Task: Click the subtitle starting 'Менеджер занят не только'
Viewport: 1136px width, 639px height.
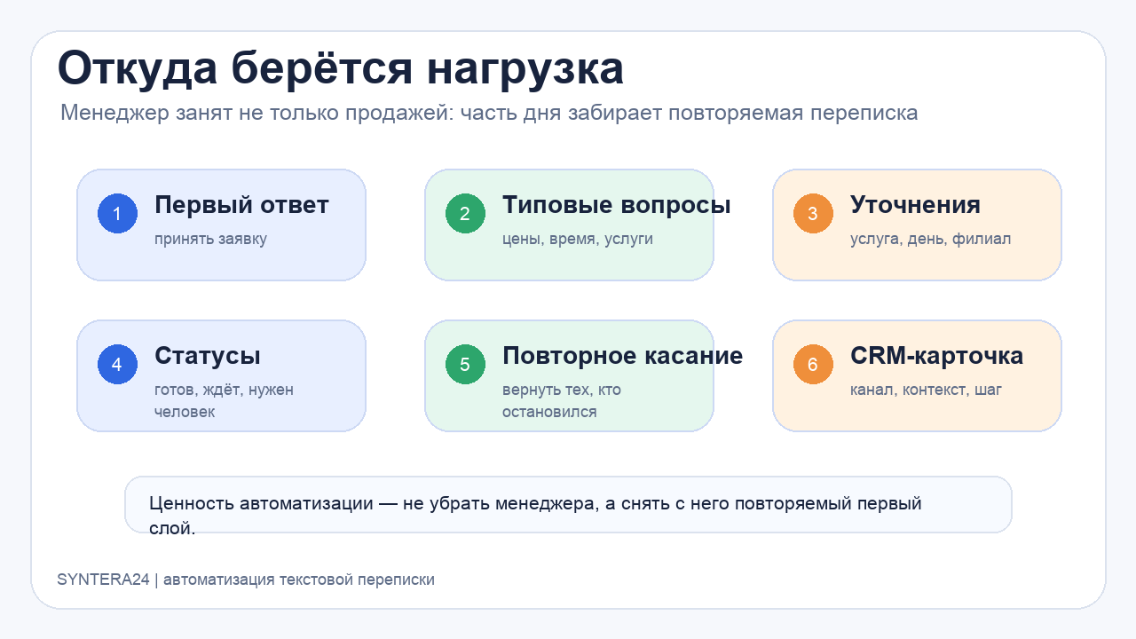Action: 489,113
